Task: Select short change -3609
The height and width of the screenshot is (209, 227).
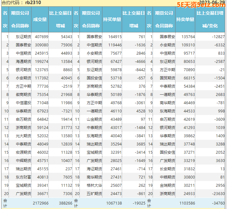Action: coord(219,119)
